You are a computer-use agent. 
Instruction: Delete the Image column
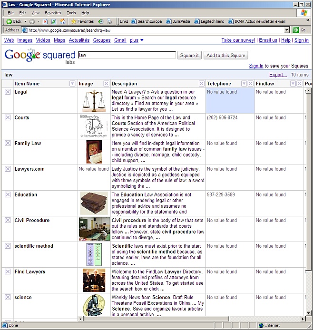(x=106, y=84)
